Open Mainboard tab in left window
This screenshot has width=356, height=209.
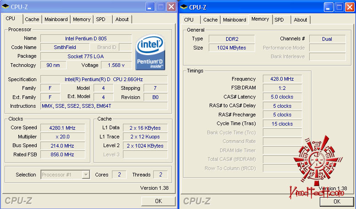(x=56, y=19)
